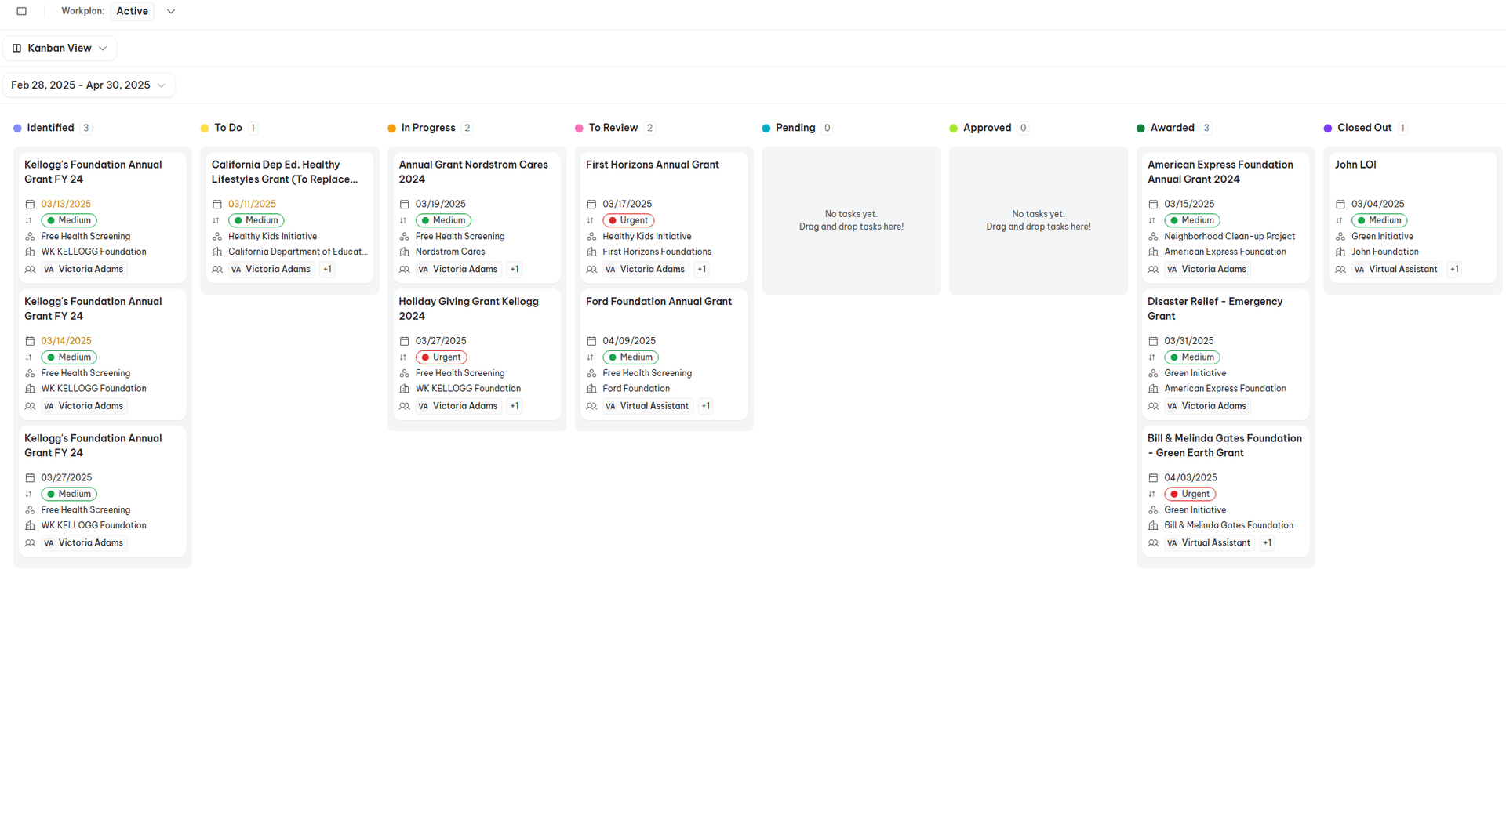Select the Identified column header
The height and width of the screenshot is (834, 1506).
pos(50,128)
